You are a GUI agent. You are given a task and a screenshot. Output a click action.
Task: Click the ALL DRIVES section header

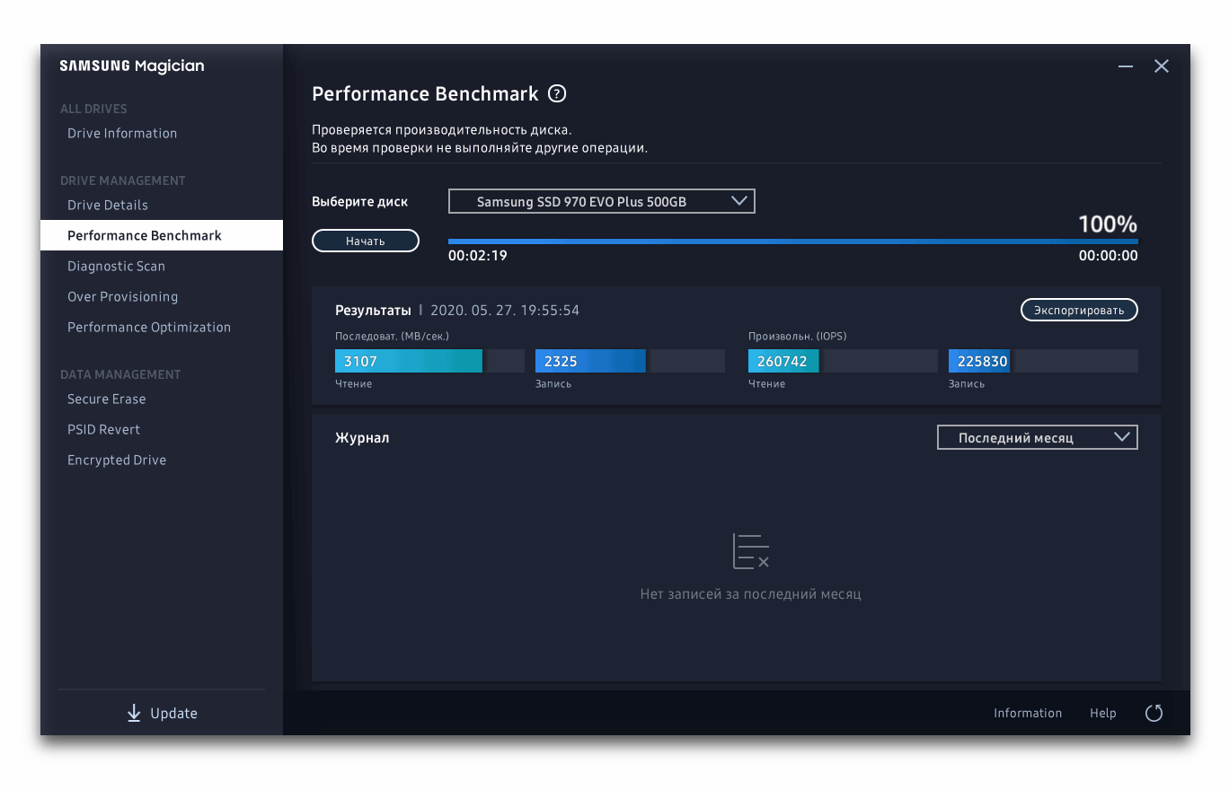click(x=93, y=109)
